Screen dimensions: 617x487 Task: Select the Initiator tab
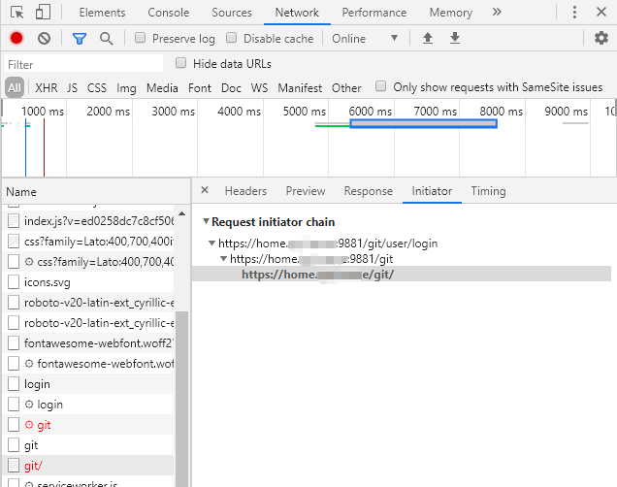click(432, 191)
